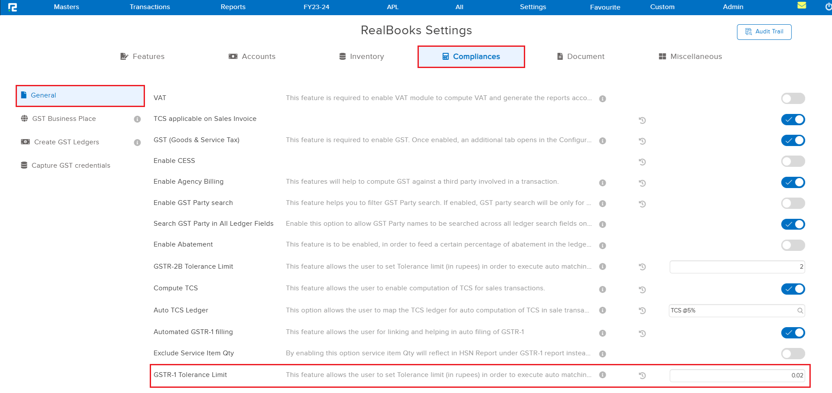Click info icon for GST (Goods & Service Tax)
832x393 pixels.
[x=602, y=141]
